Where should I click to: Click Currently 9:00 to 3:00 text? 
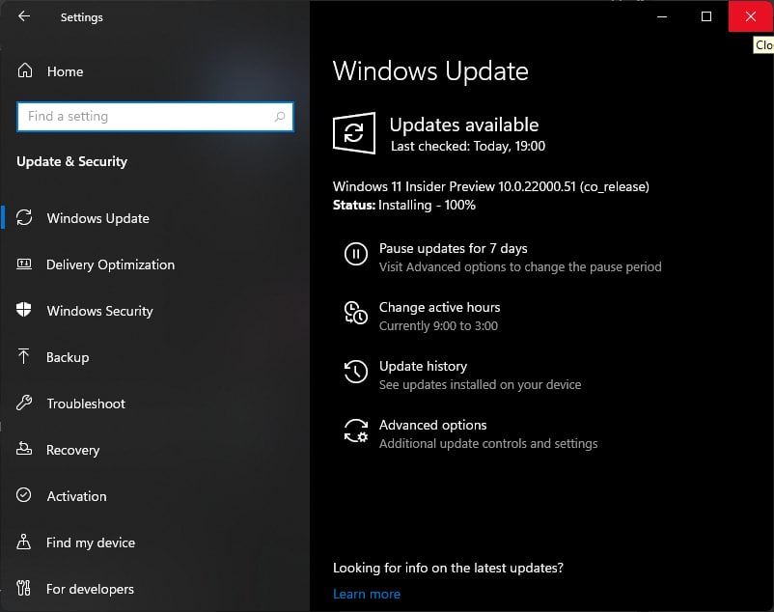[x=438, y=325]
